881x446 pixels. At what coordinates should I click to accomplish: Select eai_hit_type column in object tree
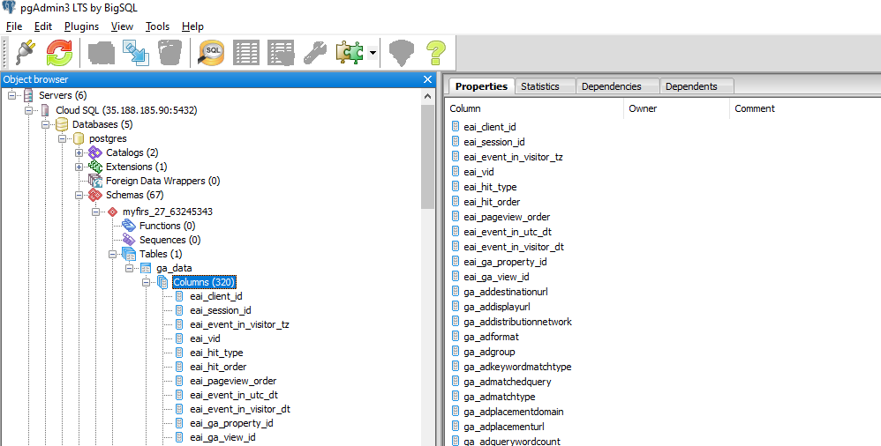coord(216,353)
